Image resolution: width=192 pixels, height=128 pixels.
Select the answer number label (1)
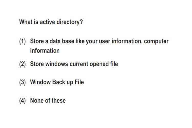tap(23, 41)
